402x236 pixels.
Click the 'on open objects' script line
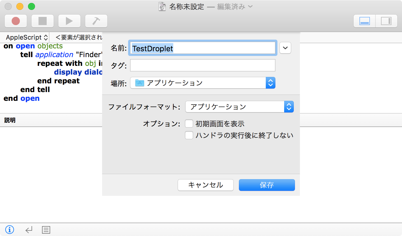pos(33,46)
